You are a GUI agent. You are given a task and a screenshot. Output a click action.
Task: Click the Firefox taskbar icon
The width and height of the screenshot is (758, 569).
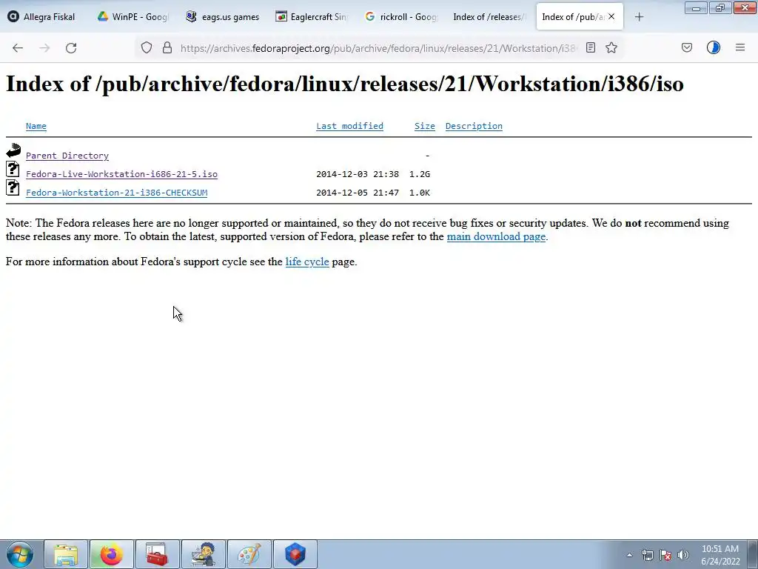111,554
